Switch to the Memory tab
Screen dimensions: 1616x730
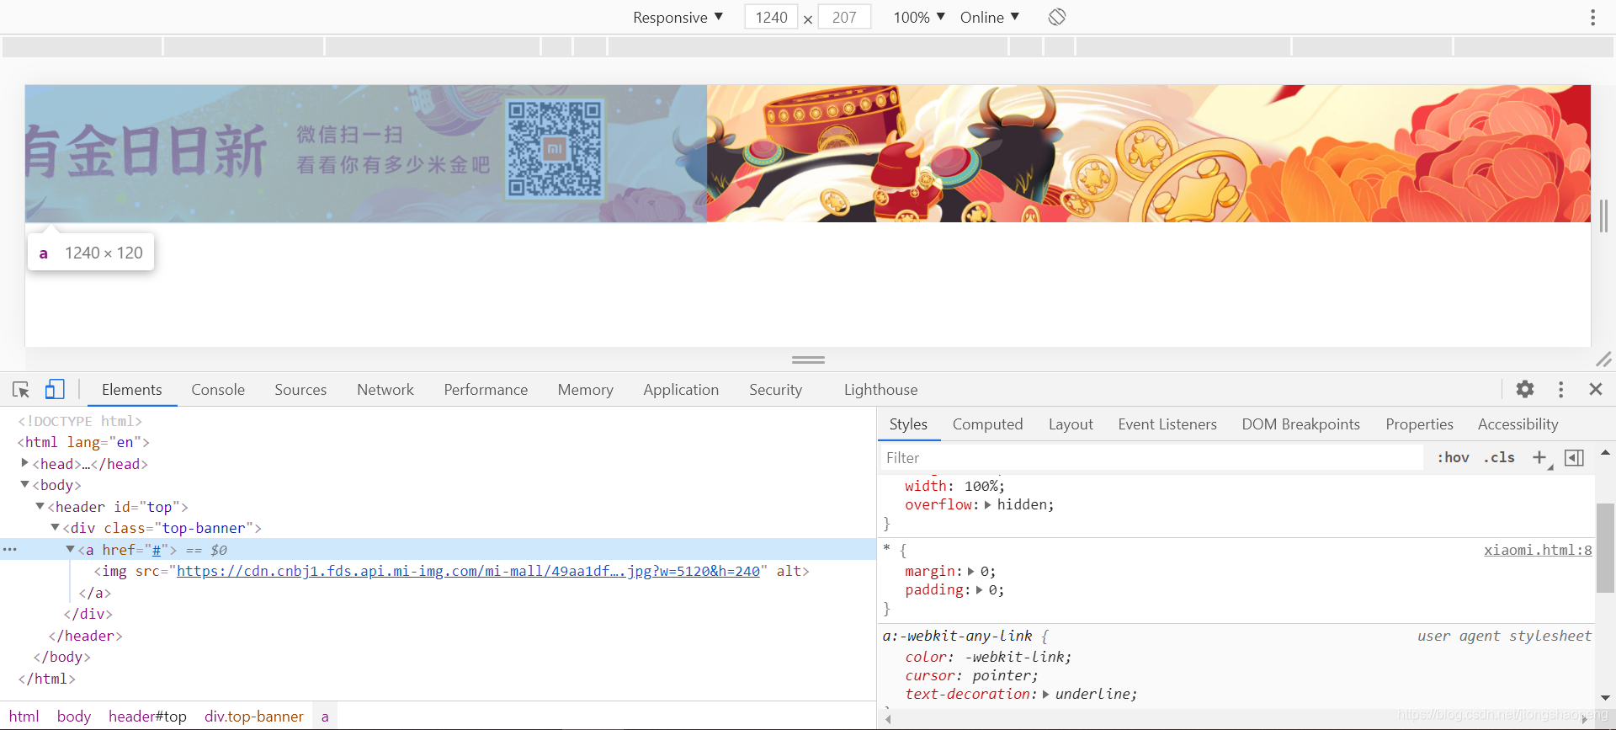(x=585, y=390)
